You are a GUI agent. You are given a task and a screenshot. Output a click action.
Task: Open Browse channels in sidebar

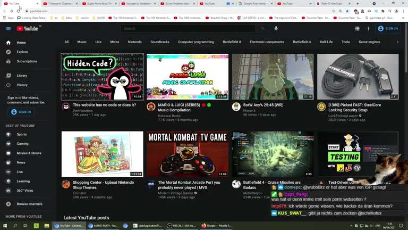29,204
